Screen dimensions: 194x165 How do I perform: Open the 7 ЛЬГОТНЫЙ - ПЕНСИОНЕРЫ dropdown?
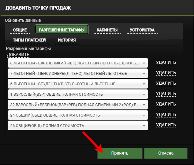[78, 73]
